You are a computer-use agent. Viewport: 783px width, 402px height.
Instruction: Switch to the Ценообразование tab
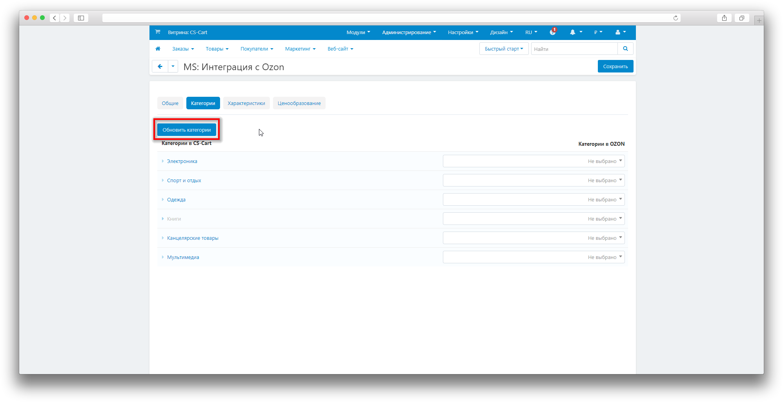(299, 103)
